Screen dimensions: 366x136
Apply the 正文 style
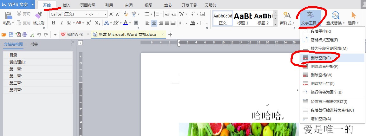223,18
